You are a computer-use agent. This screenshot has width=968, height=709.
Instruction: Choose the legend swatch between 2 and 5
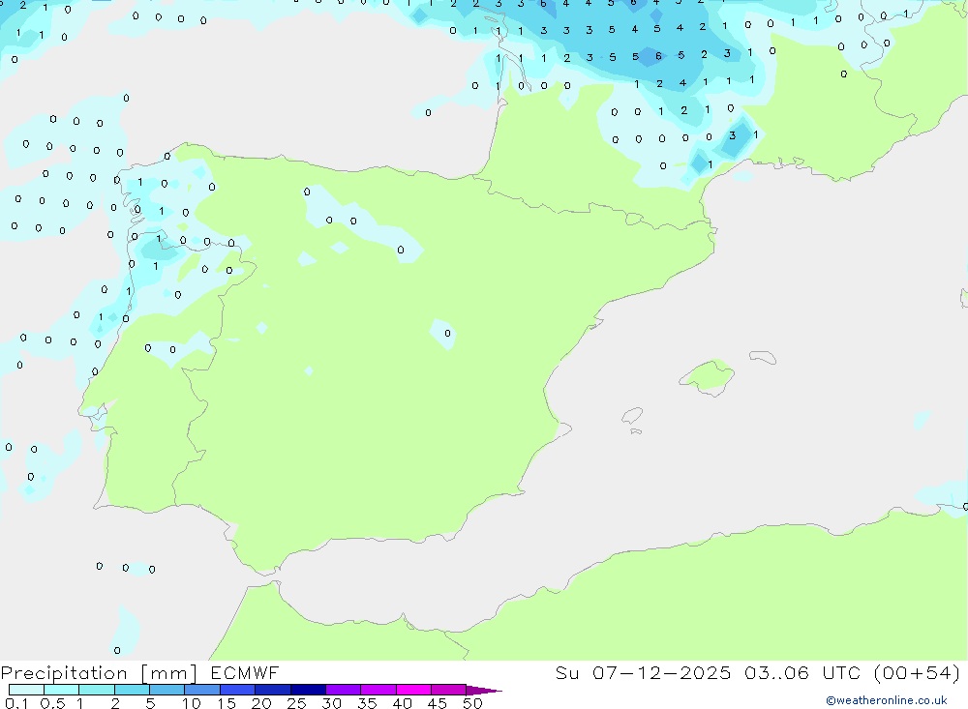(132, 690)
